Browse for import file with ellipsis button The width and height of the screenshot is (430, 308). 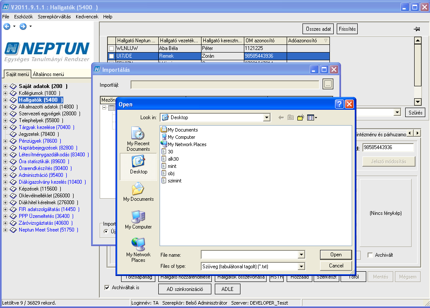tap(328, 84)
